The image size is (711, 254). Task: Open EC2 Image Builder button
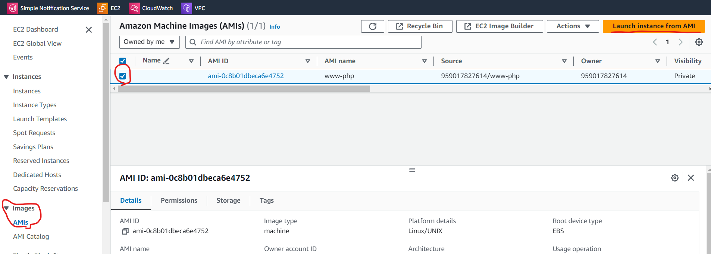(x=499, y=26)
